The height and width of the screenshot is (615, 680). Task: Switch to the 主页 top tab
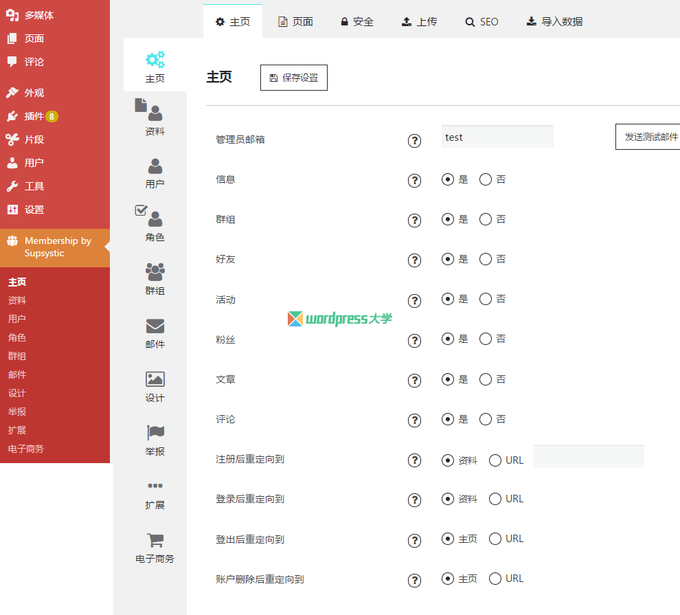coord(233,22)
